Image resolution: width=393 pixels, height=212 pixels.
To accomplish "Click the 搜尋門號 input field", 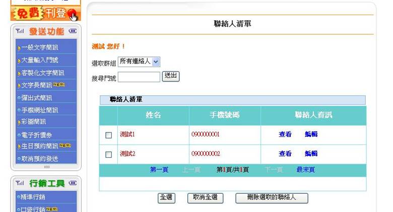I will (x=139, y=77).
